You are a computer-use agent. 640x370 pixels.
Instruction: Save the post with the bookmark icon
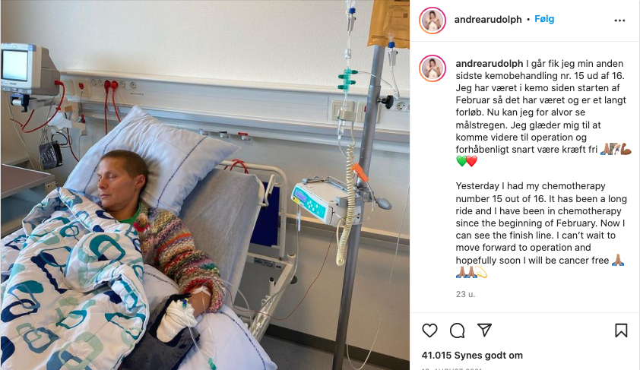[x=621, y=330]
